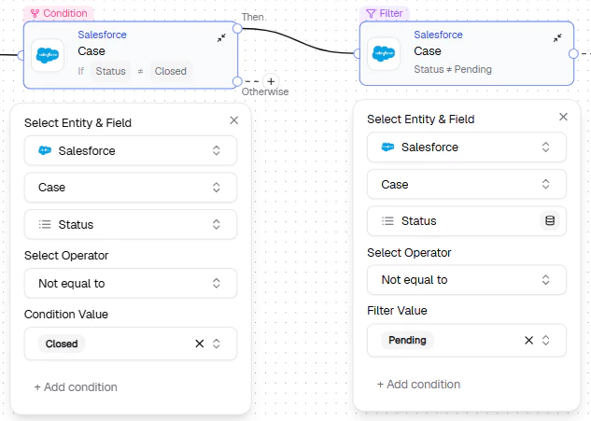Screen dimensions: 591x421
Task: Clear the Pending filter value
Action: [529, 341]
